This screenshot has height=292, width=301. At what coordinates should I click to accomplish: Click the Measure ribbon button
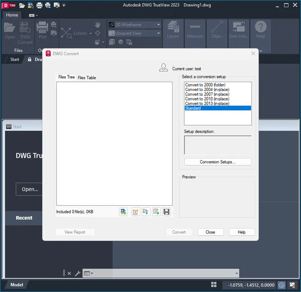point(195,30)
